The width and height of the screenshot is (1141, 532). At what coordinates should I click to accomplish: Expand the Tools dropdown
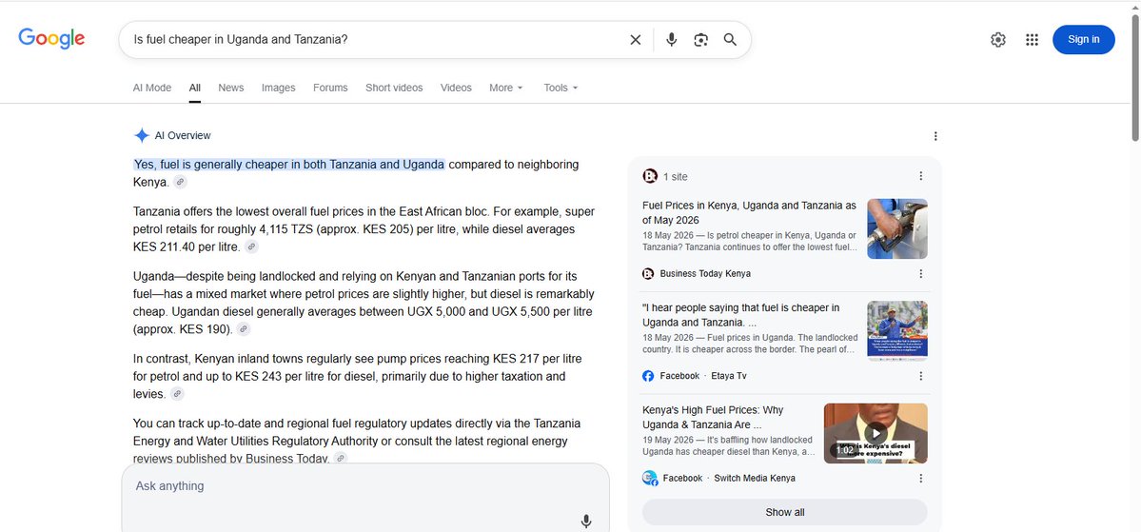(x=561, y=88)
